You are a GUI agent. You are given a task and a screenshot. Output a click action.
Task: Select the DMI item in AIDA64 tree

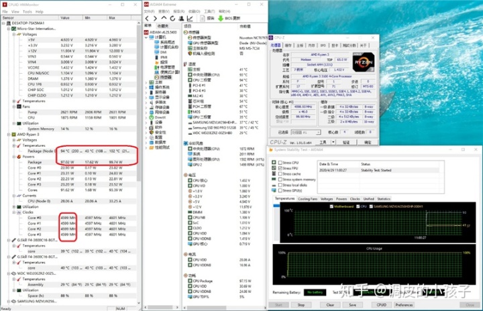pyautogui.click(x=160, y=52)
